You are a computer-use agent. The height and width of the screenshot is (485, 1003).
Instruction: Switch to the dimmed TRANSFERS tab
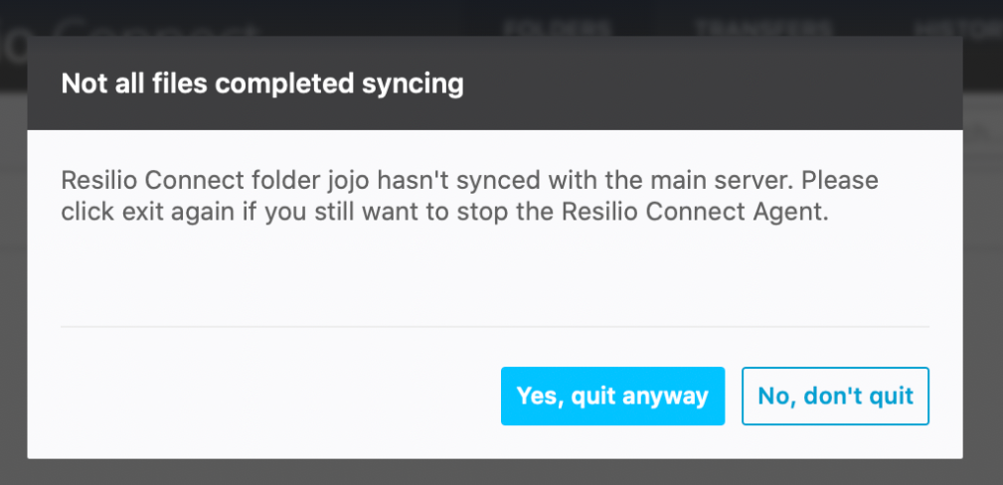(763, 26)
